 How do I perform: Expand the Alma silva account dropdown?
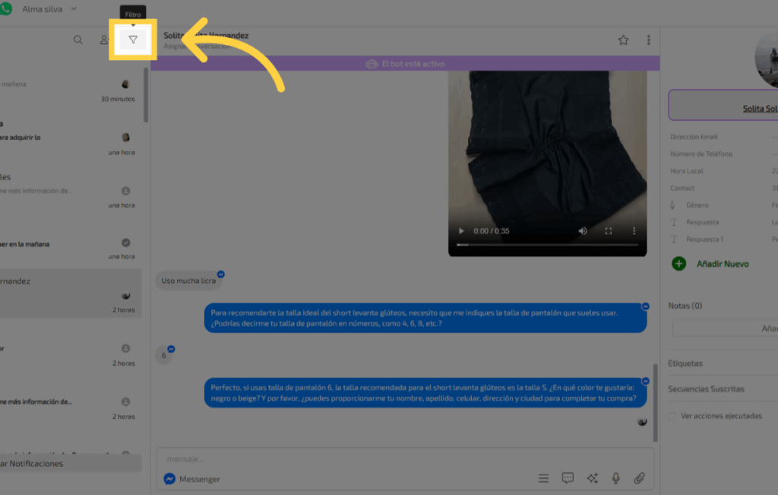(x=74, y=9)
